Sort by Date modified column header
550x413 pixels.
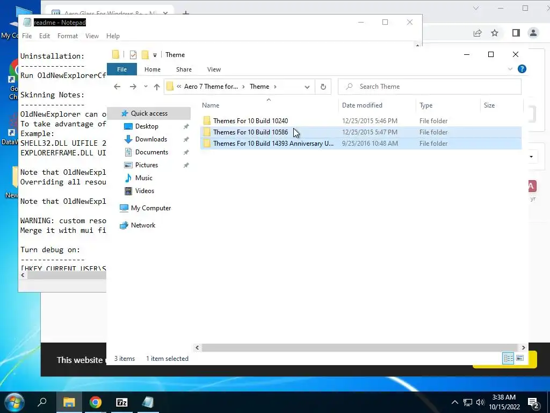(362, 105)
